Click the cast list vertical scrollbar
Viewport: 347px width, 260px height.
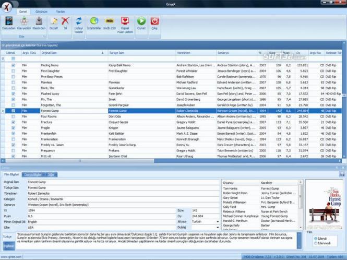click(301, 205)
